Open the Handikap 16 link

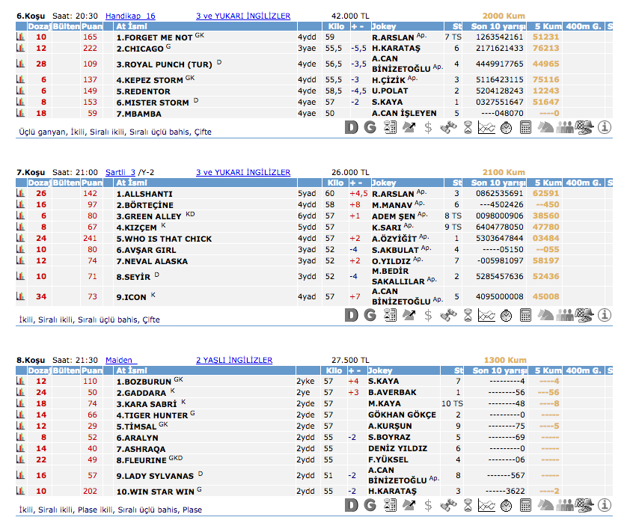tap(130, 16)
